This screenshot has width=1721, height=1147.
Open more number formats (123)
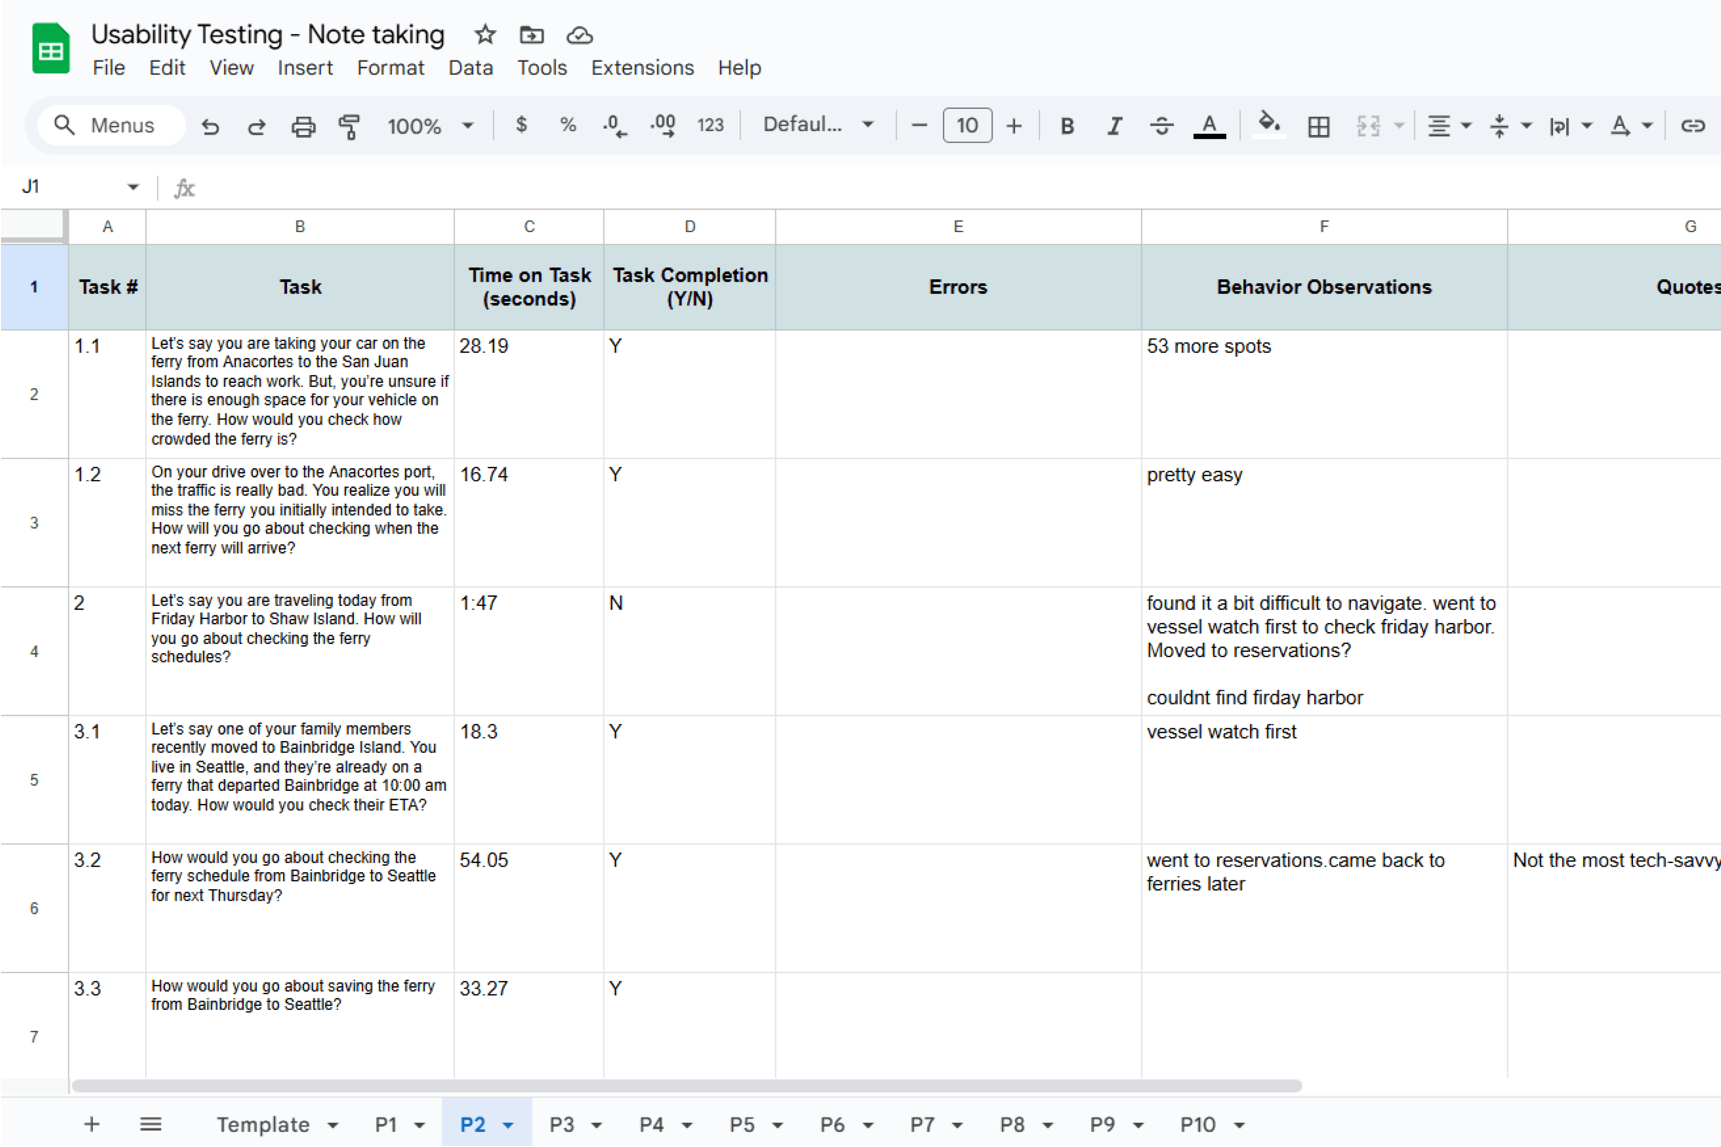click(x=710, y=126)
